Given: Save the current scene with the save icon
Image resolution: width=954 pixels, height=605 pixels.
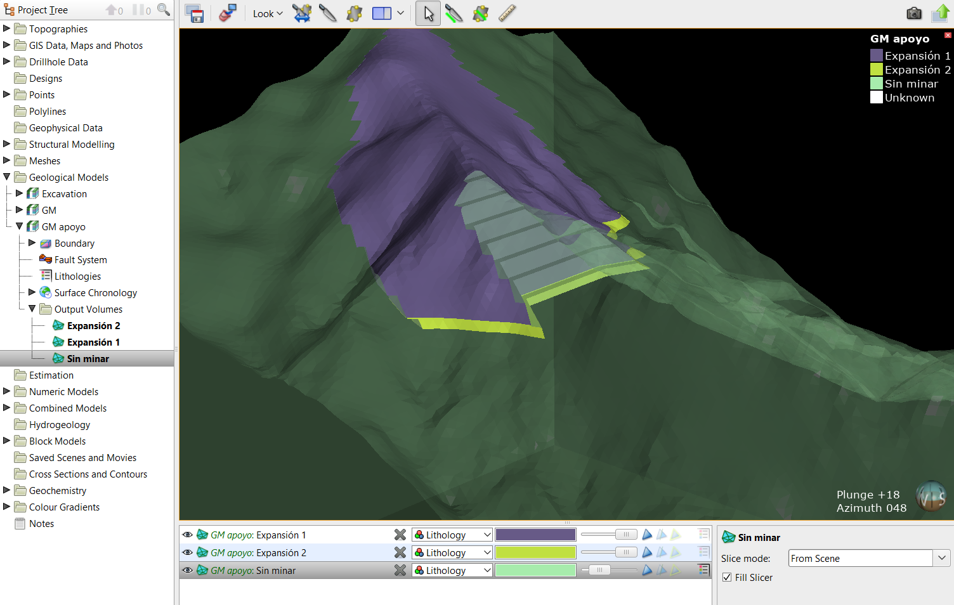Looking at the screenshot, I should [194, 13].
